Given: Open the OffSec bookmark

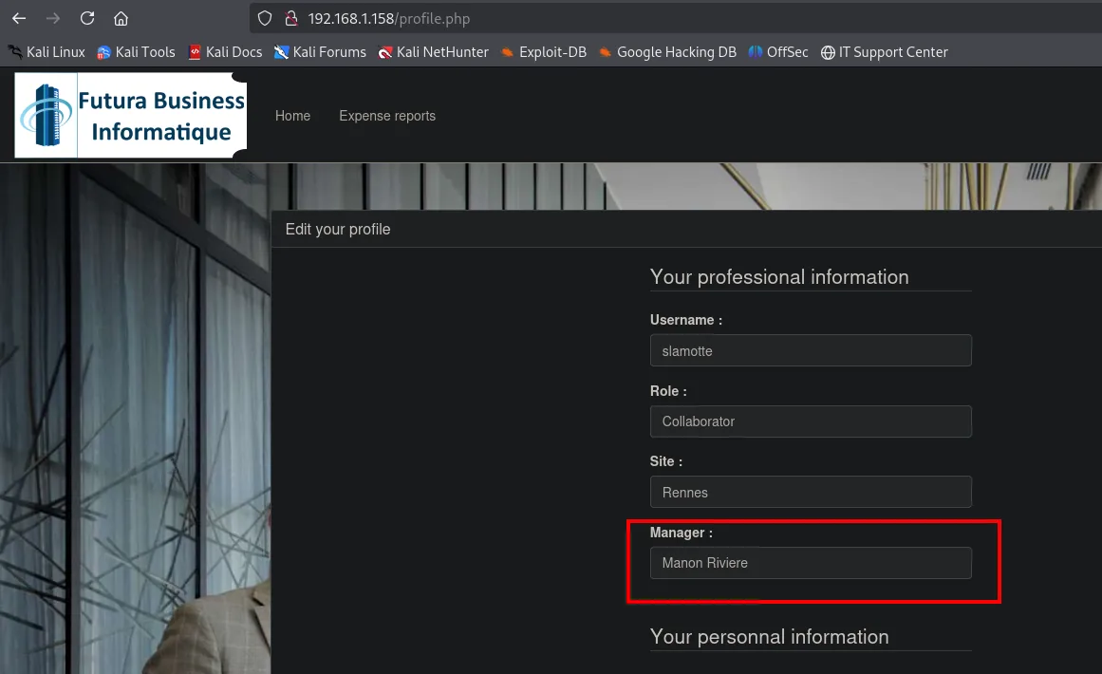Looking at the screenshot, I should pos(778,52).
